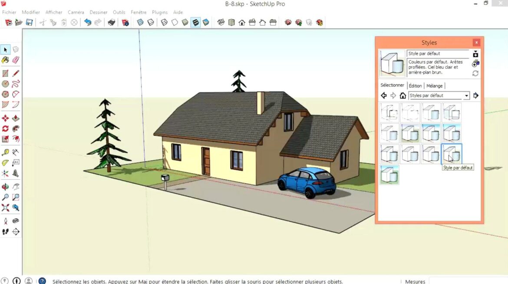
Task: Enable X-ray face style in the toolbar
Action: pyautogui.click(x=140, y=22)
